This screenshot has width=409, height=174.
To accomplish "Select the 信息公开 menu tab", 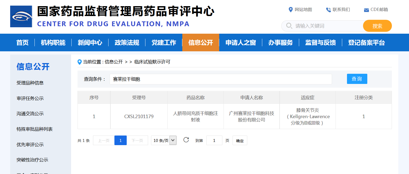I will click(x=201, y=42).
